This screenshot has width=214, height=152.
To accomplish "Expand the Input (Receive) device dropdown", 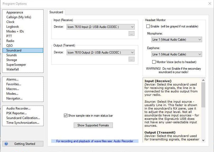I will pos(101,27).
